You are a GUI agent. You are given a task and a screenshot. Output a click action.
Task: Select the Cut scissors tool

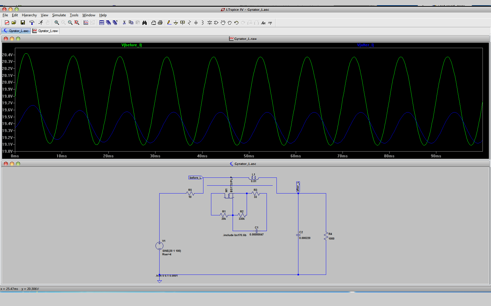[x=124, y=23]
